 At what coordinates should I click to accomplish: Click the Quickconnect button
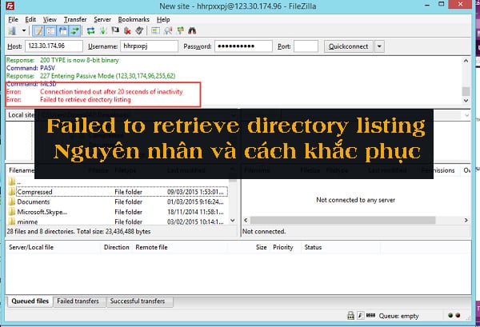349,46
